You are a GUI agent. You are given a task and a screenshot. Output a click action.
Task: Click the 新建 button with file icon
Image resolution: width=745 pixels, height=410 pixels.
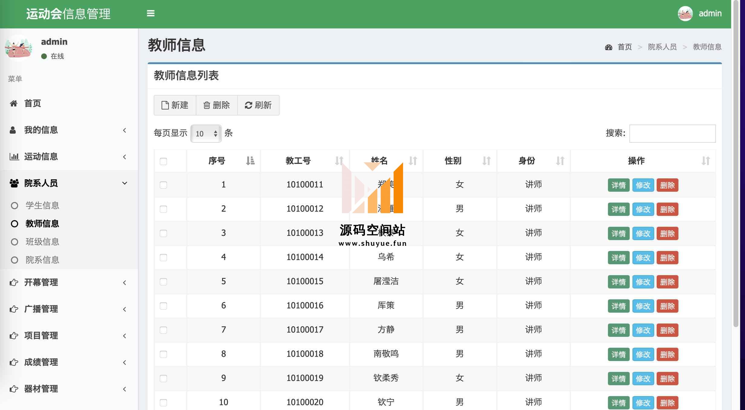tap(175, 105)
